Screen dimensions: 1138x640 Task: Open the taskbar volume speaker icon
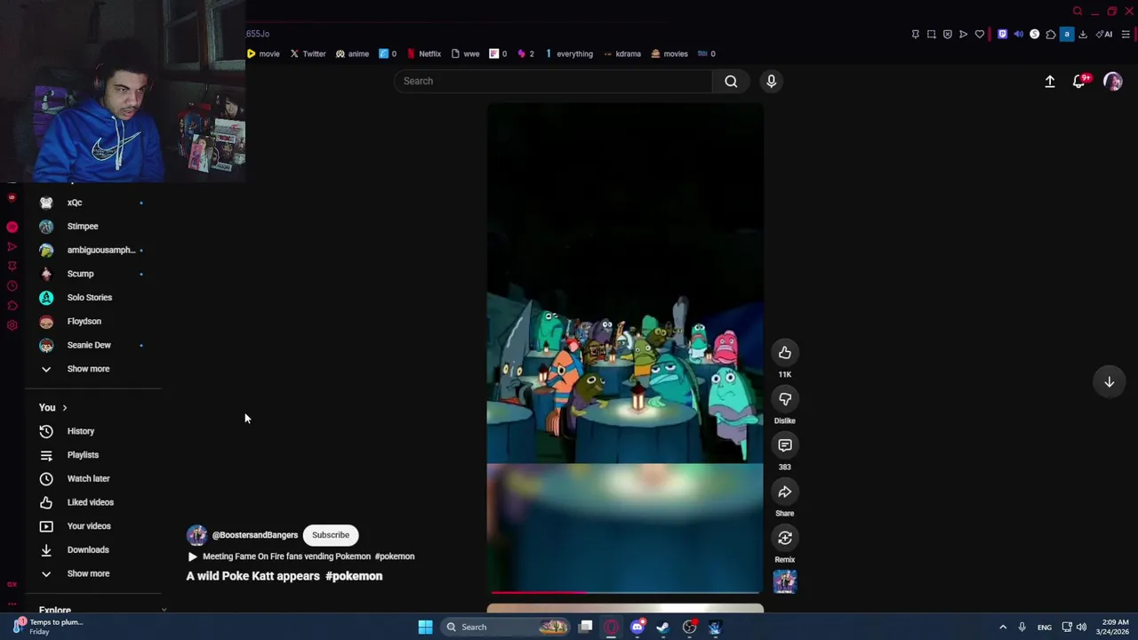[x=1082, y=628]
